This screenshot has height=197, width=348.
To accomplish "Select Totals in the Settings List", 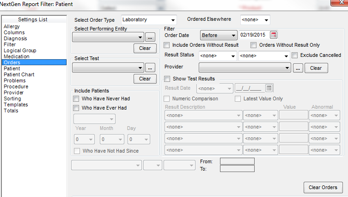I will tap(11, 111).
